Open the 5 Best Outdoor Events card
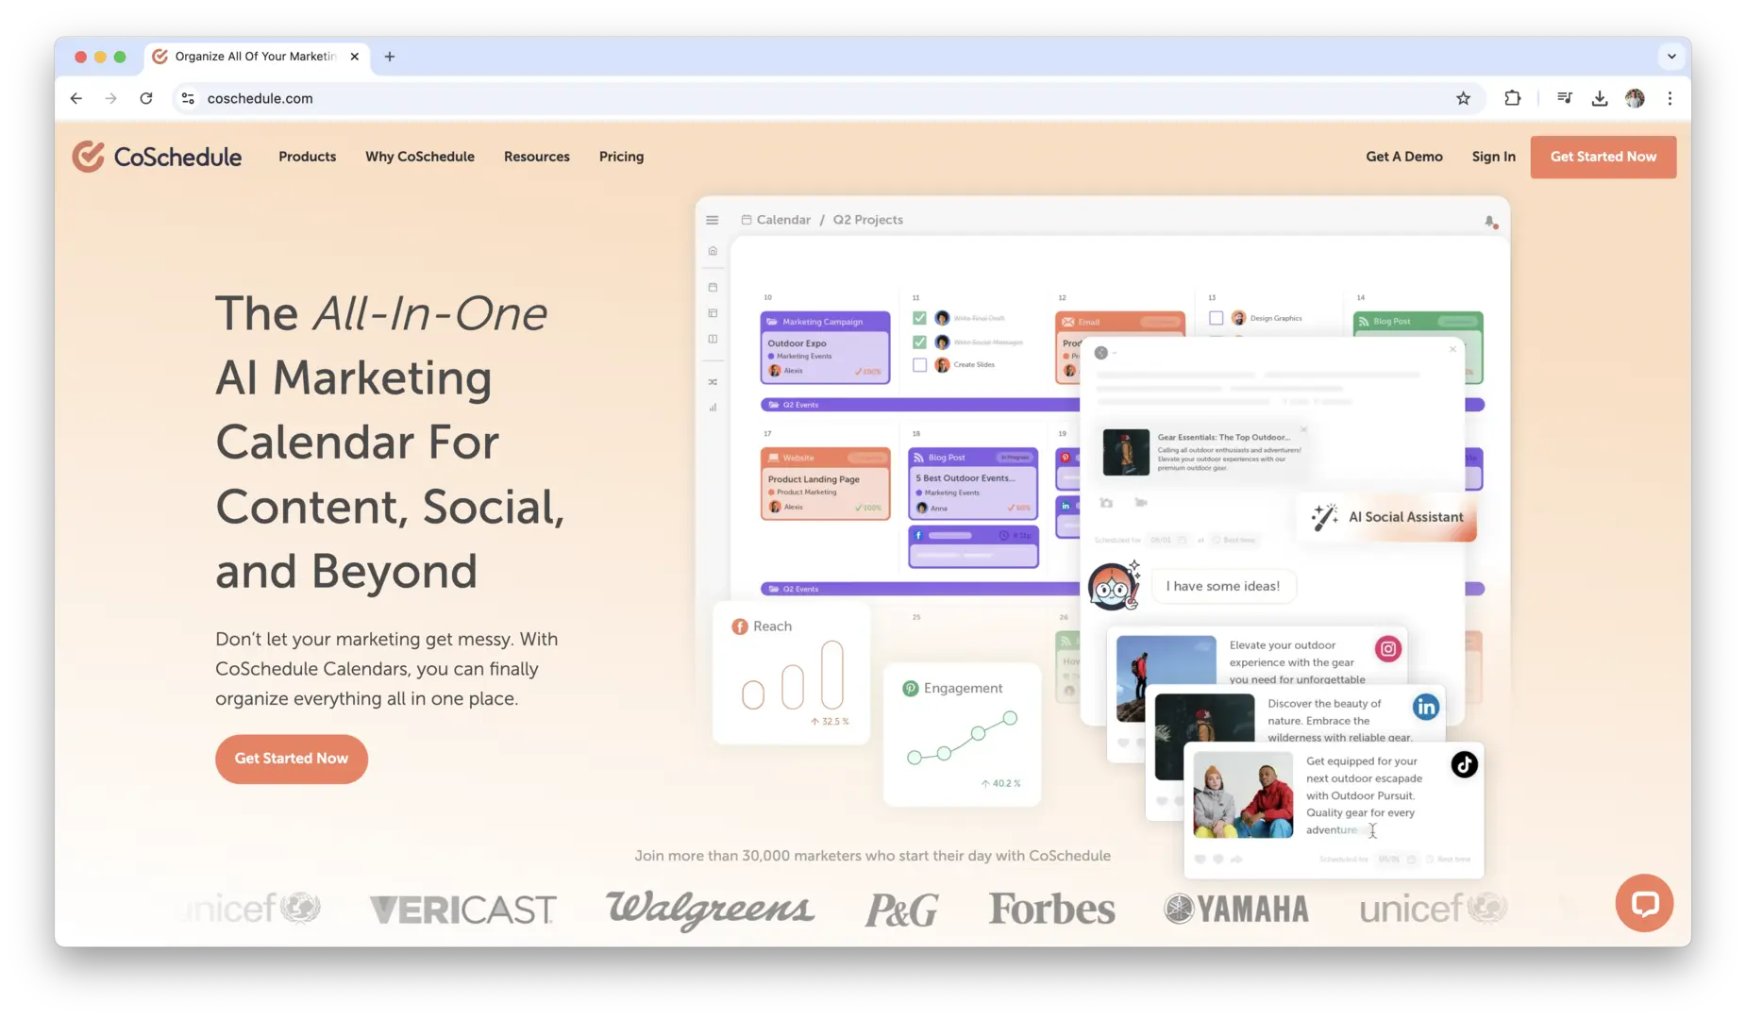Screen dimensions: 1746x1019 [972, 483]
